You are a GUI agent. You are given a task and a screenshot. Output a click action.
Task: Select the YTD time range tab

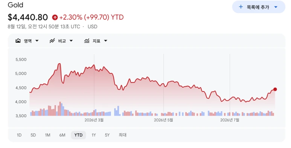[x=78, y=135]
